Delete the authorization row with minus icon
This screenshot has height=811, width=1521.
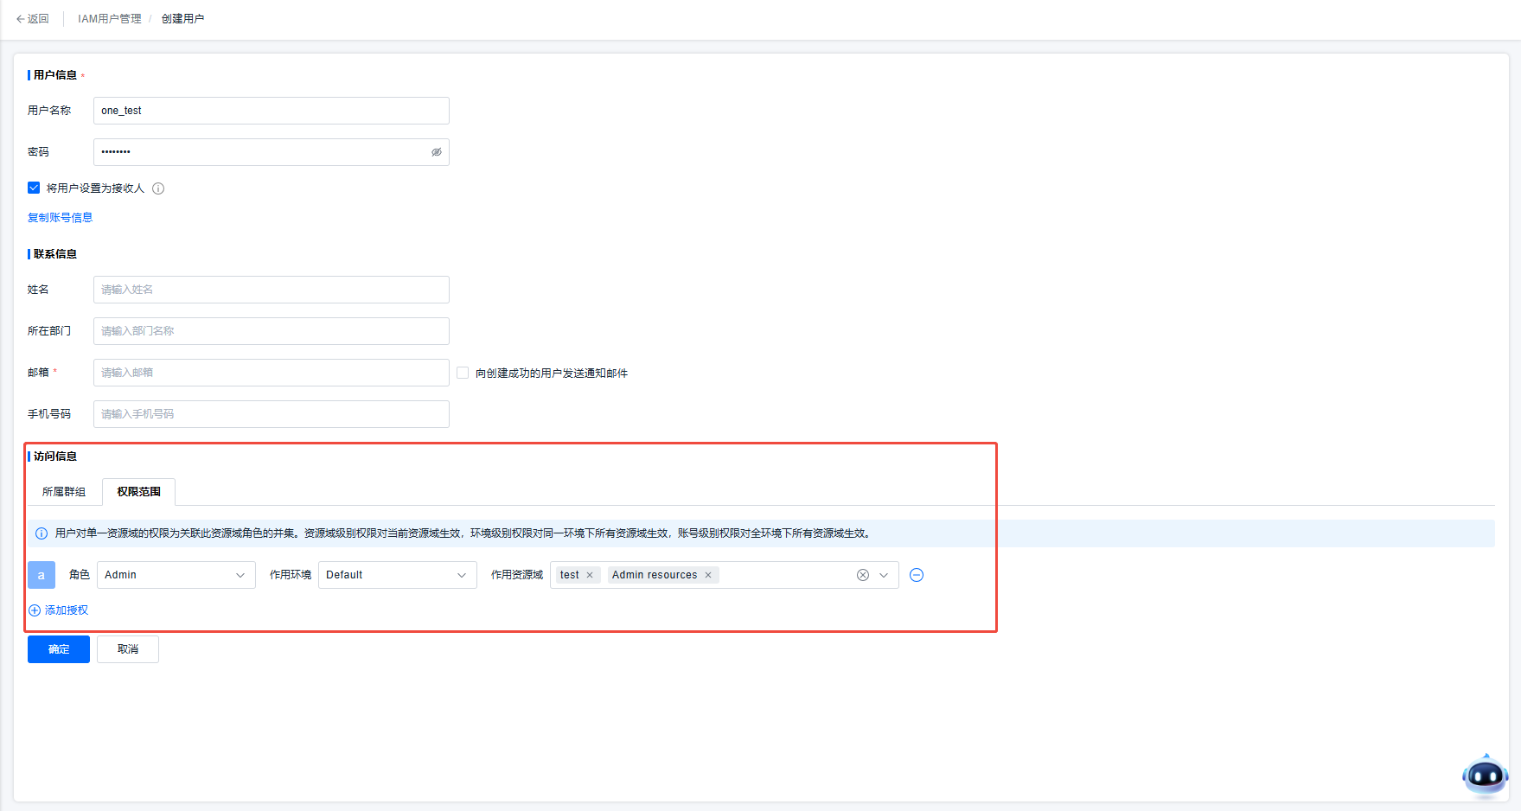coord(917,575)
